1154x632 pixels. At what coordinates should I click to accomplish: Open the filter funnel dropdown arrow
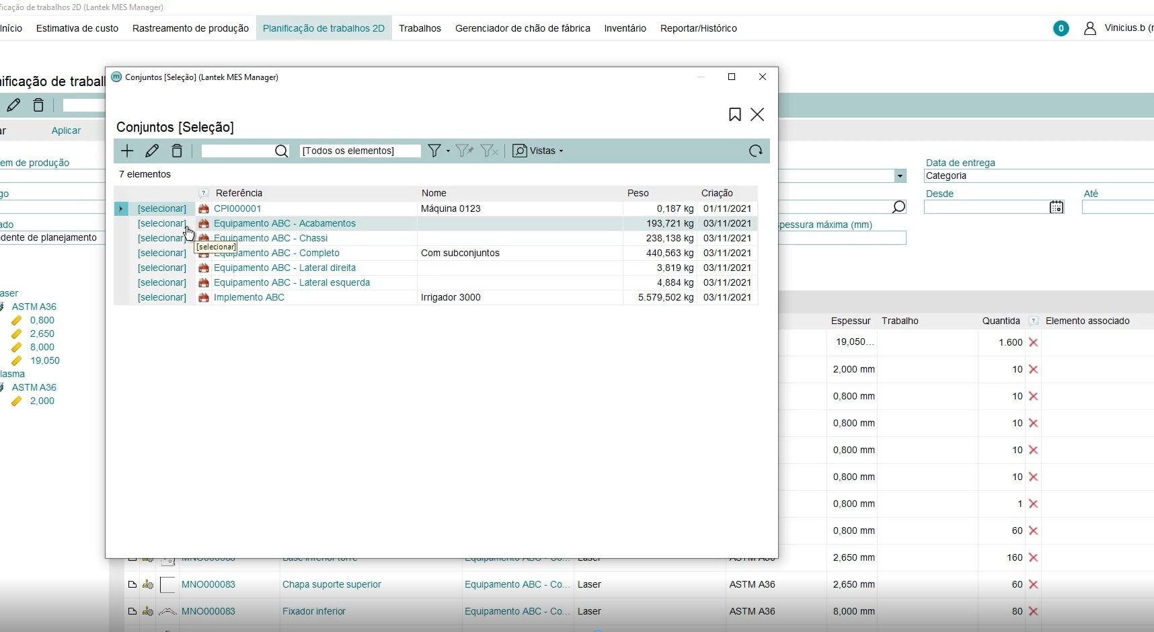pos(448,151)
